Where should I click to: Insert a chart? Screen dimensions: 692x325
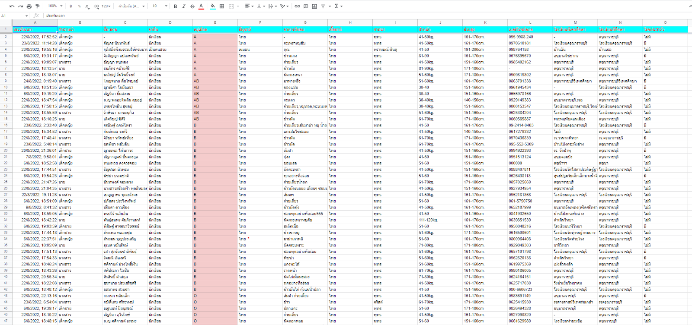[x=314, y=6]
